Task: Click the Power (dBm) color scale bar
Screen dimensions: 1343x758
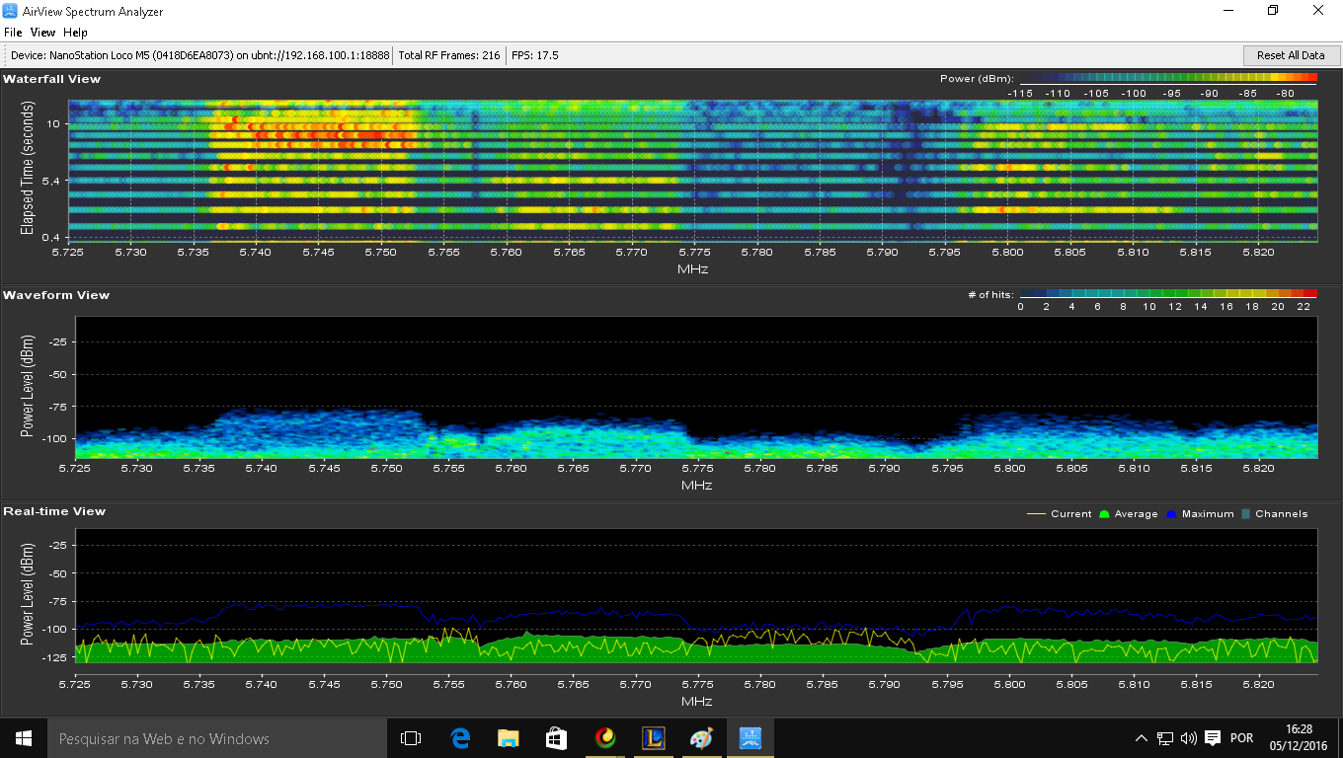Action: point(1167,79)
